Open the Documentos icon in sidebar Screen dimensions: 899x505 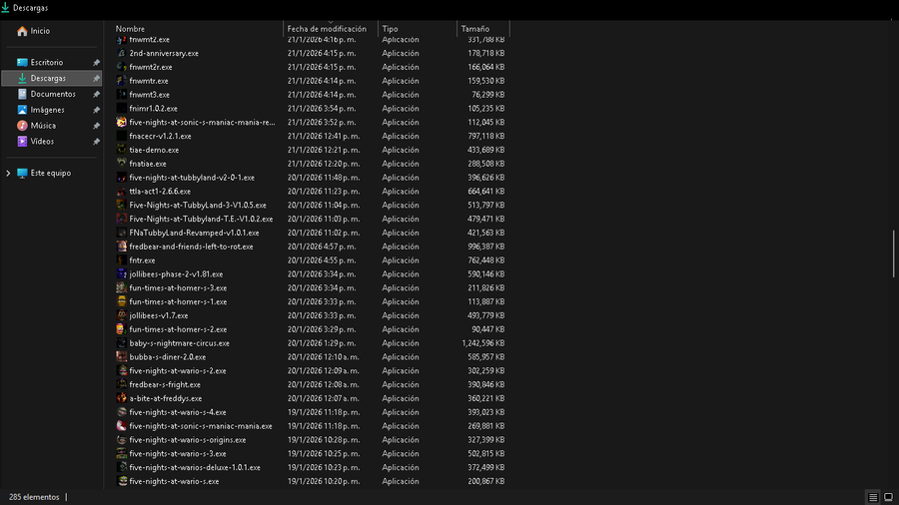(22, 94)
